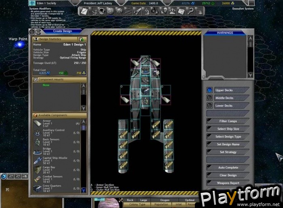
Task: Select Bridge component icon
Action: [x=37, y=151]
